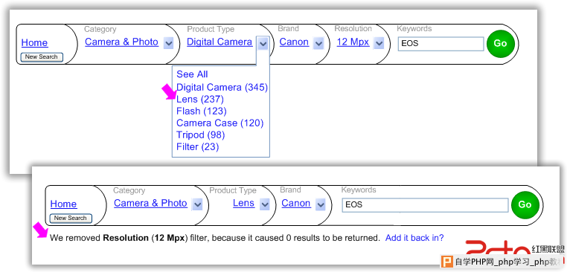Choose Digital Camera (345) menu entry

[x=222, y=88]
